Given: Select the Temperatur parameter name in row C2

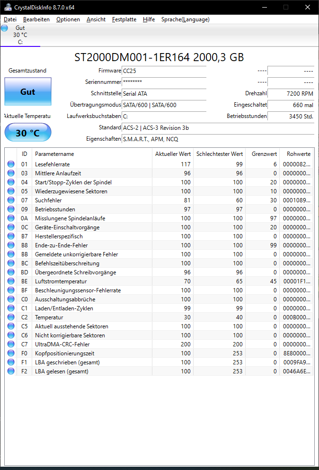Looking at the screenshot, I should (49, 317).
